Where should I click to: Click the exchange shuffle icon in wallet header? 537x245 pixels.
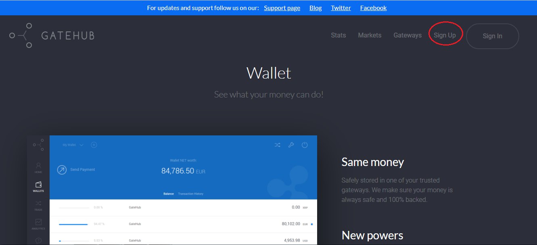coord(278,145)
